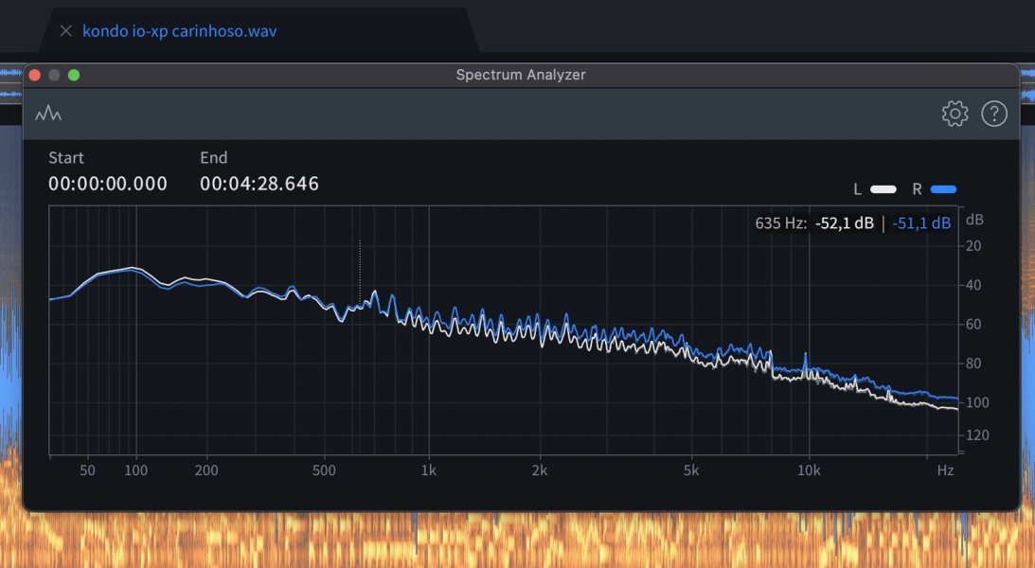This screenshot has width=1035, height=568.
Task: Click the Spectrum Analyzer window title
Action: [x=521, y=75]
